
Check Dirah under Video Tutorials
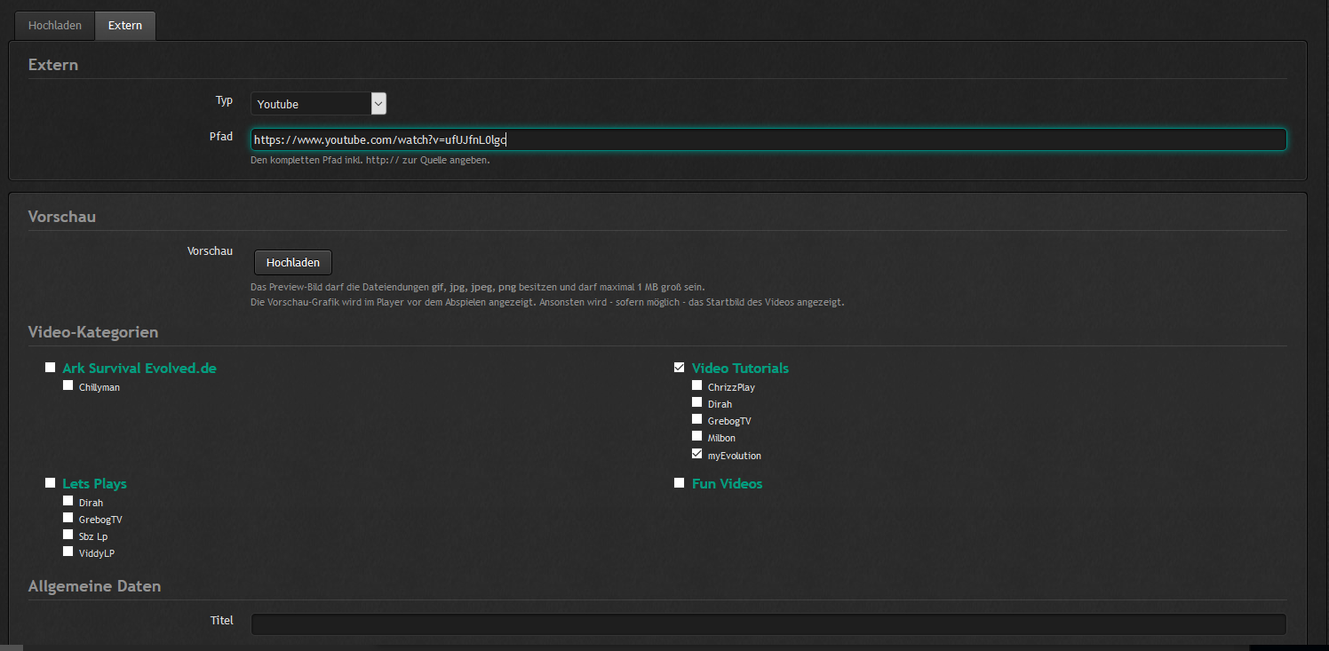click(697, 402)
